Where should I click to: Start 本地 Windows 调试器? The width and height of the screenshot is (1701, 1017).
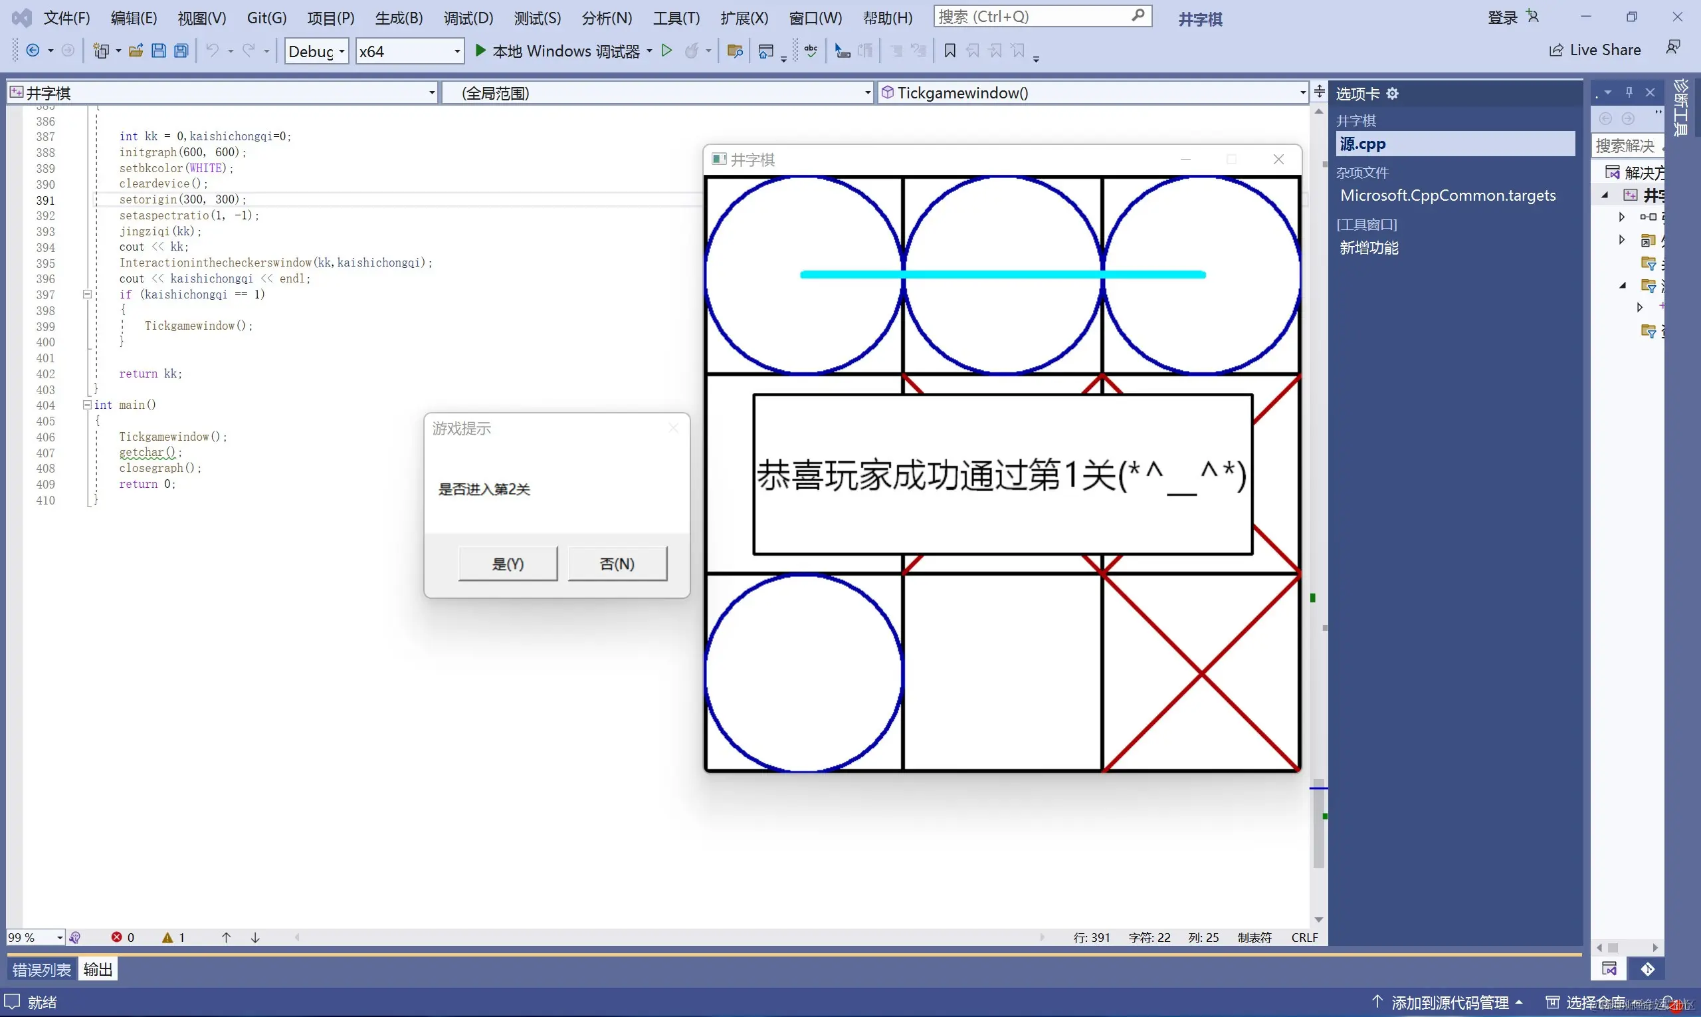click(557, 51)
